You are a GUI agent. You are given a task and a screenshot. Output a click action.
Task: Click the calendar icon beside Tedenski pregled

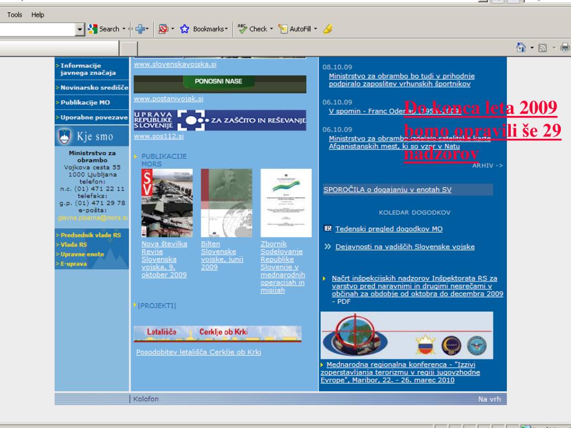tap(328, 228)
